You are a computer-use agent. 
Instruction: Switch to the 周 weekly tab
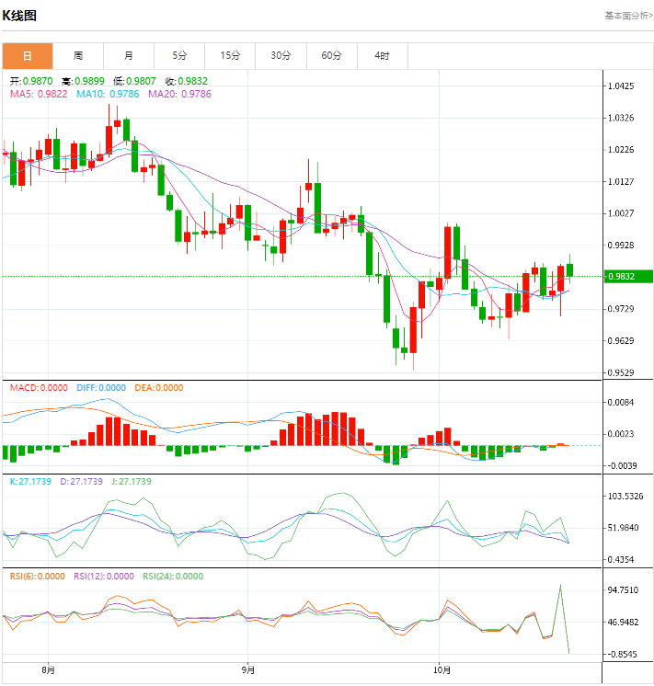pyautogui.click(x=78, y=56)
